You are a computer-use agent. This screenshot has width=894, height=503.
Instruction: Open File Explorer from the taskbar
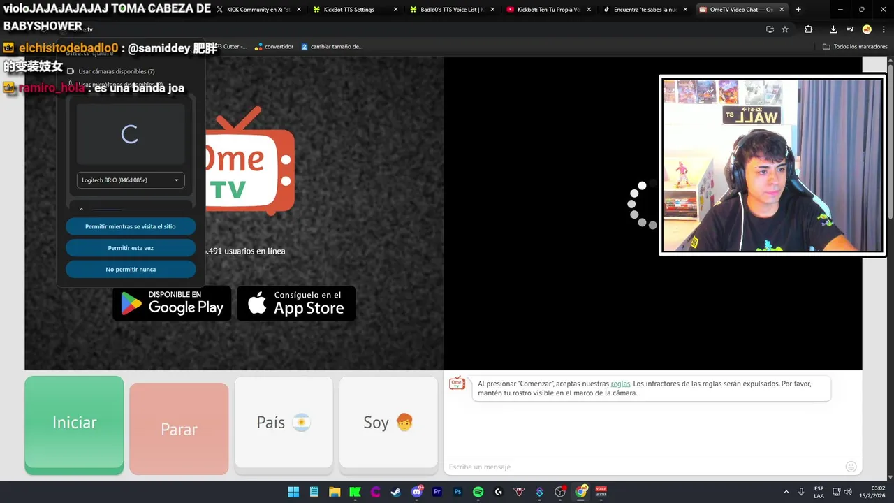coord(335,492)
